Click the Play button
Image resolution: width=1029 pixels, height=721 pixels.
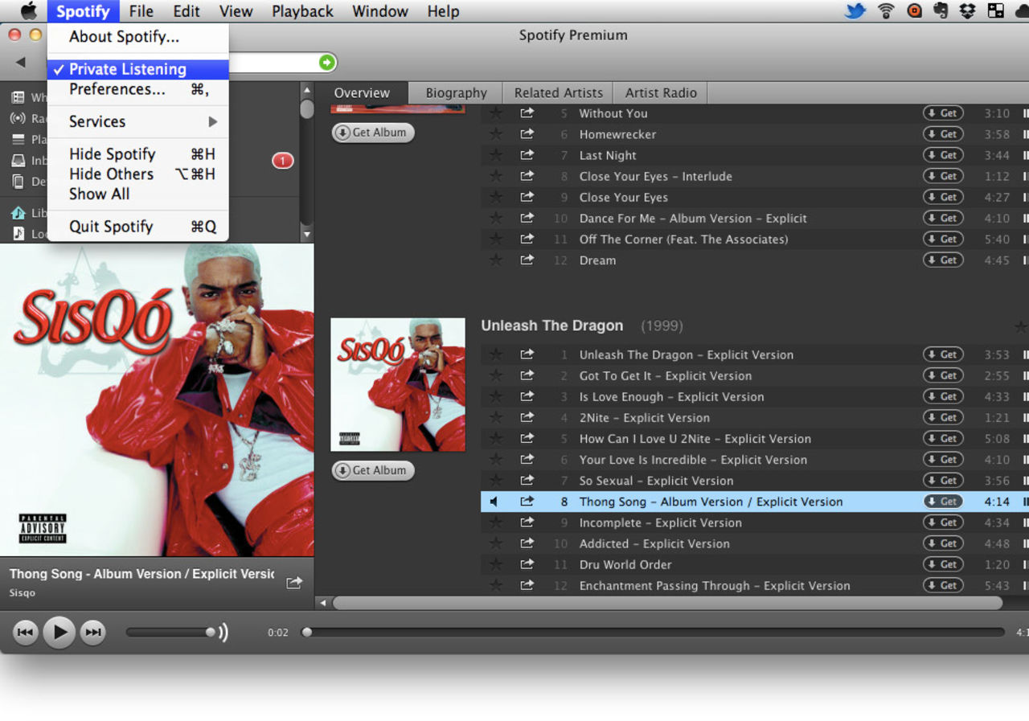[x=59, y=633]
